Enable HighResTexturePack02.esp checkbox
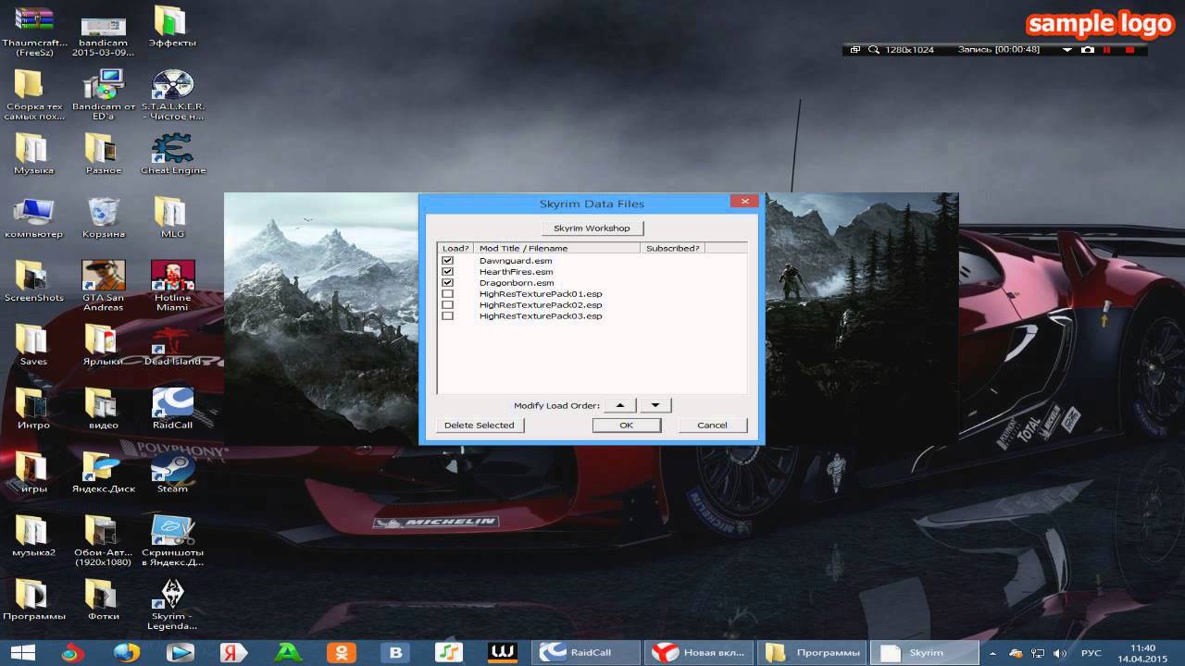The height and width of the screenshot is (666, 1185). click(x=448, y=305)
